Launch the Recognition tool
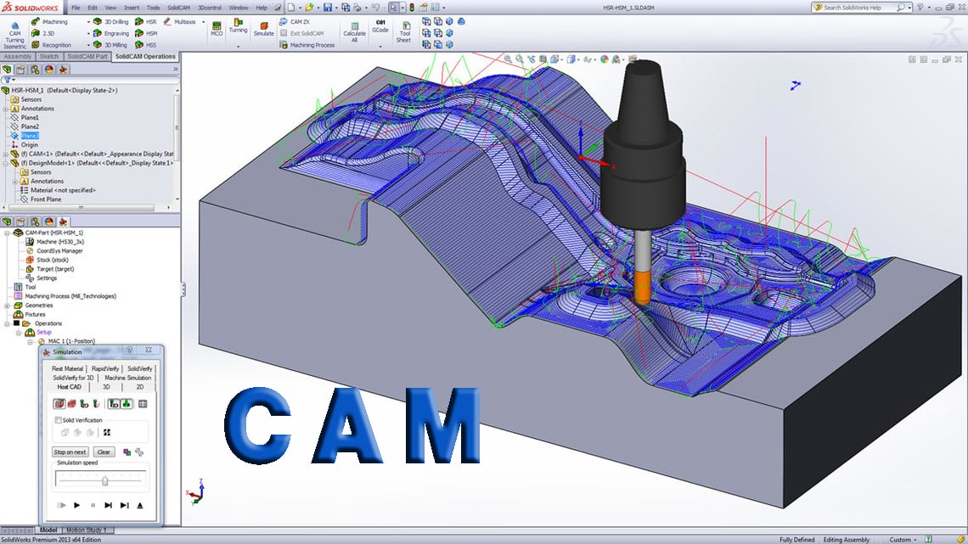Screen dimensions: 968x544 [51, 45]
